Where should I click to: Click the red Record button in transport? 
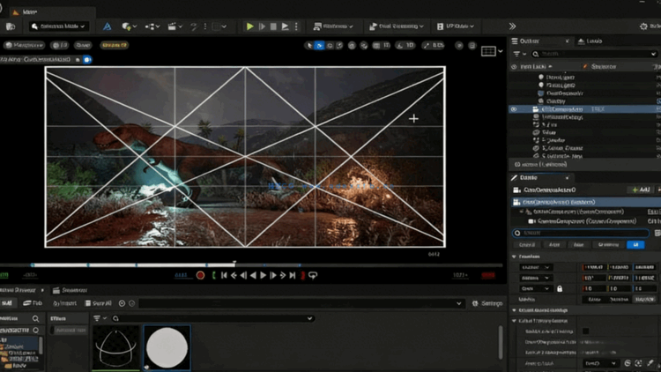pyautogui.click(x=200, y=275)
